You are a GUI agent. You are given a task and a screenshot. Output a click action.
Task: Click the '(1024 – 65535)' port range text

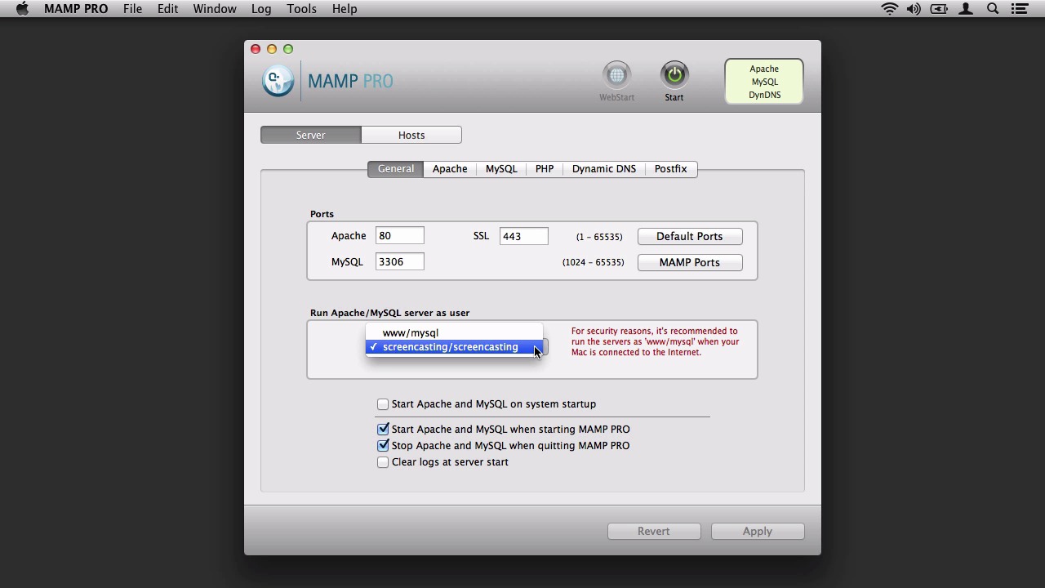tap(594, 262)
